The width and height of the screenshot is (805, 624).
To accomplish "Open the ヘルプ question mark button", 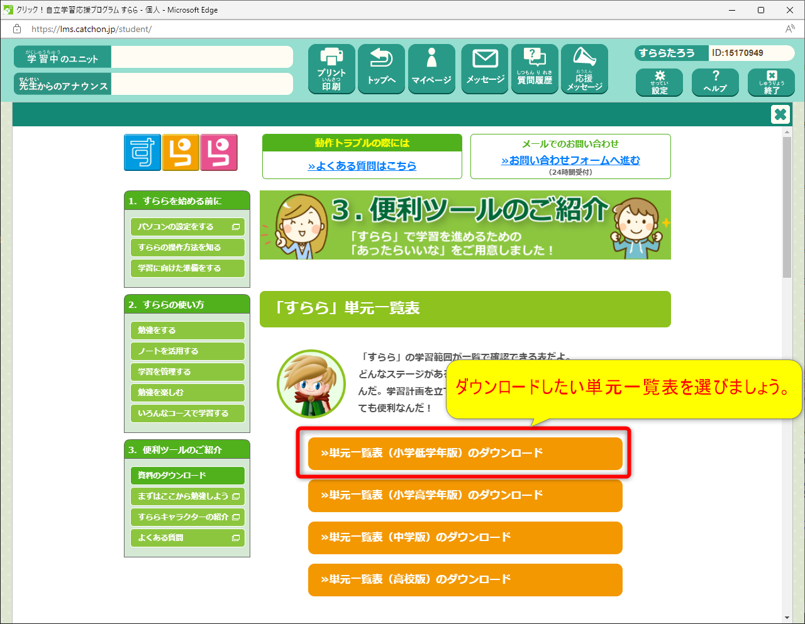I will [715, 82].
